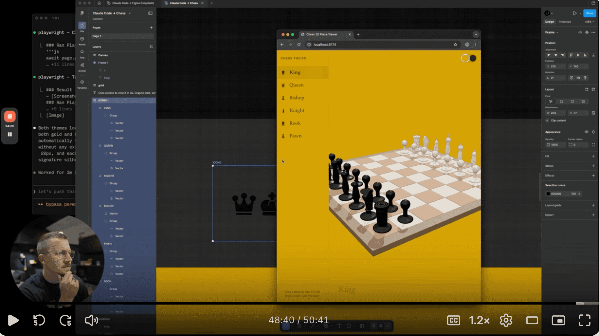
Task: Close the Claude Code → Chess tab
Action: click(x=202, y=3)
